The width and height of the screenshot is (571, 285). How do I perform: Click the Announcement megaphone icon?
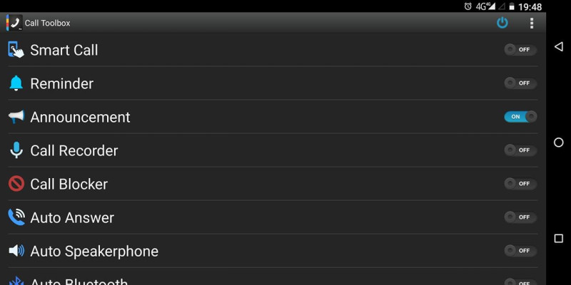tap(16, 117)
